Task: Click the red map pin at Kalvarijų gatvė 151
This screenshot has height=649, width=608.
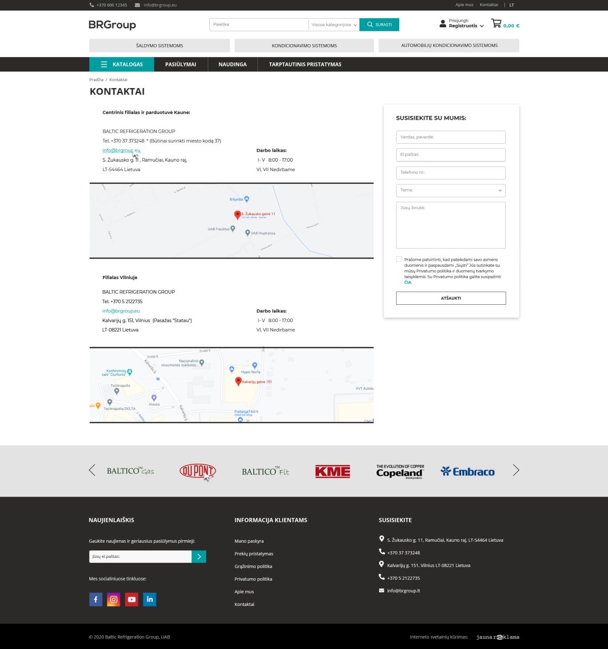Action: click(238, 381)
